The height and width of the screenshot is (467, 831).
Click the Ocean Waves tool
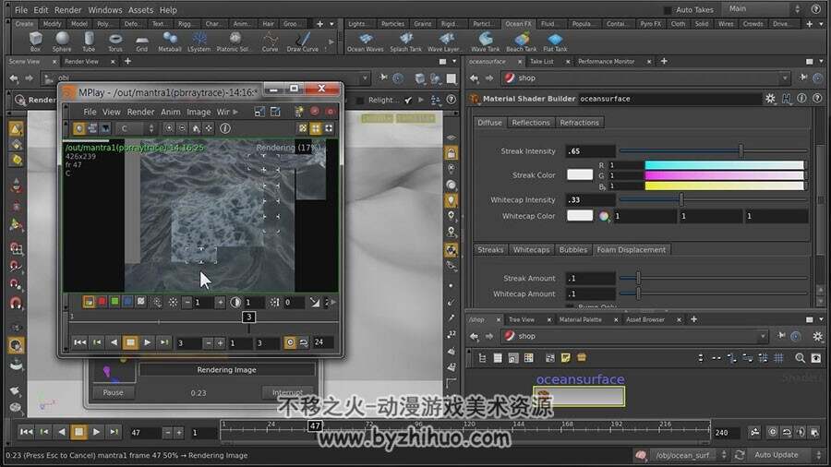(x=365, y=42)
